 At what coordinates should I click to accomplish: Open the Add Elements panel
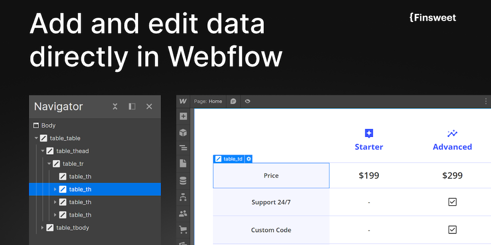[x=183, y=116]
